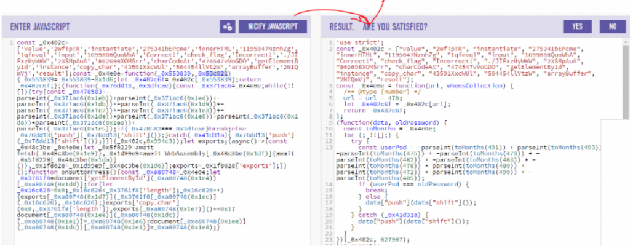Click the NICIFY JAVASCRIPT button
The height and width of the screenshot is (246, 630).
point(273,26)
